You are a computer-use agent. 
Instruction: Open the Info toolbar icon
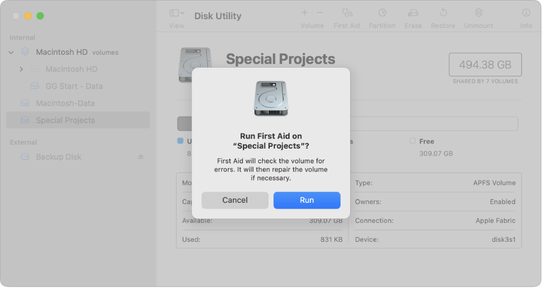526,12
